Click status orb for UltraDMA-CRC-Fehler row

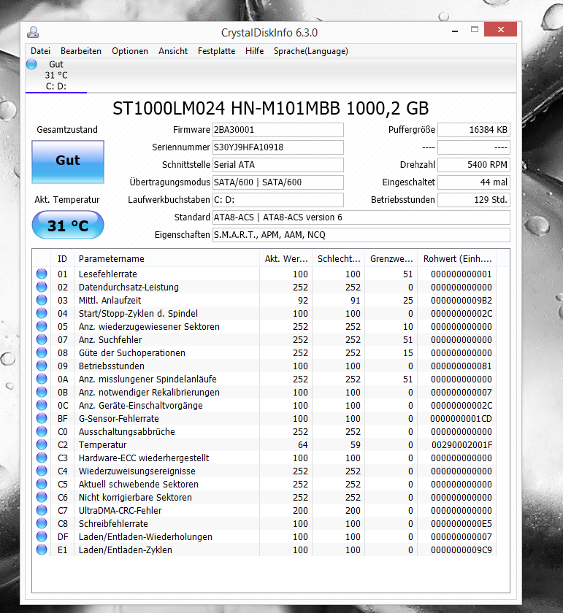[x=42, y=510]
